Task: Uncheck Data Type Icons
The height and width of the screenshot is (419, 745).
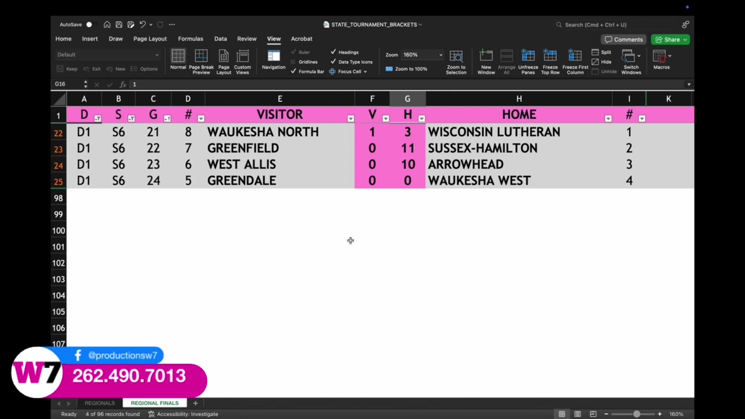Action: click(334, 62)
